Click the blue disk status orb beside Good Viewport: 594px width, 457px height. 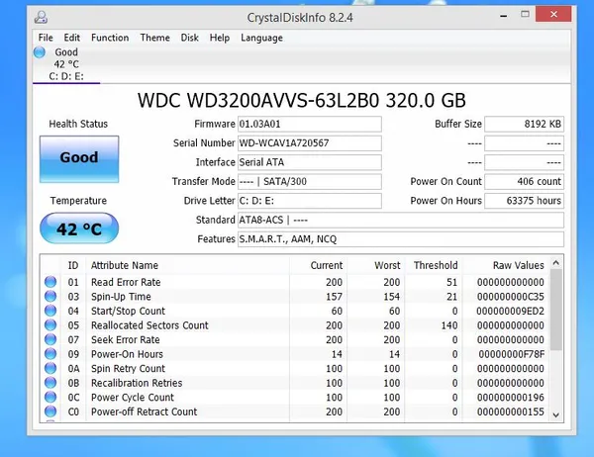pos(40,52)
